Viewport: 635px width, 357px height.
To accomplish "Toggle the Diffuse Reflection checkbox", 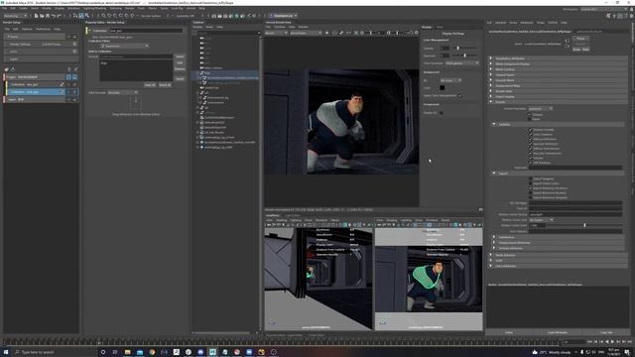I will click(x=530, y=139).
